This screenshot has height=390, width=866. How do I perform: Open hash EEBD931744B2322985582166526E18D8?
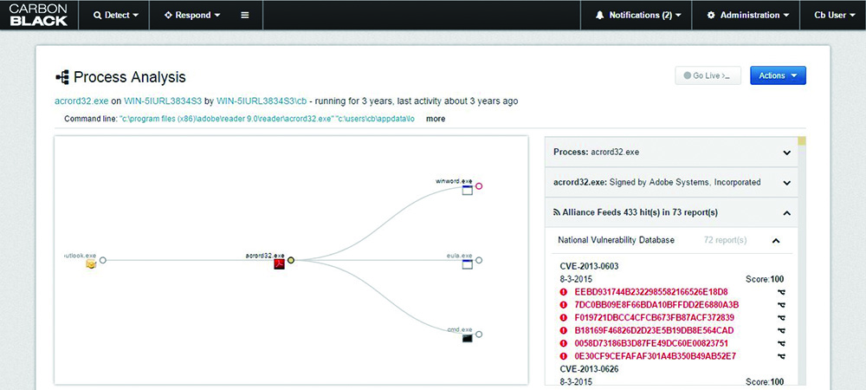coord(651,292)
